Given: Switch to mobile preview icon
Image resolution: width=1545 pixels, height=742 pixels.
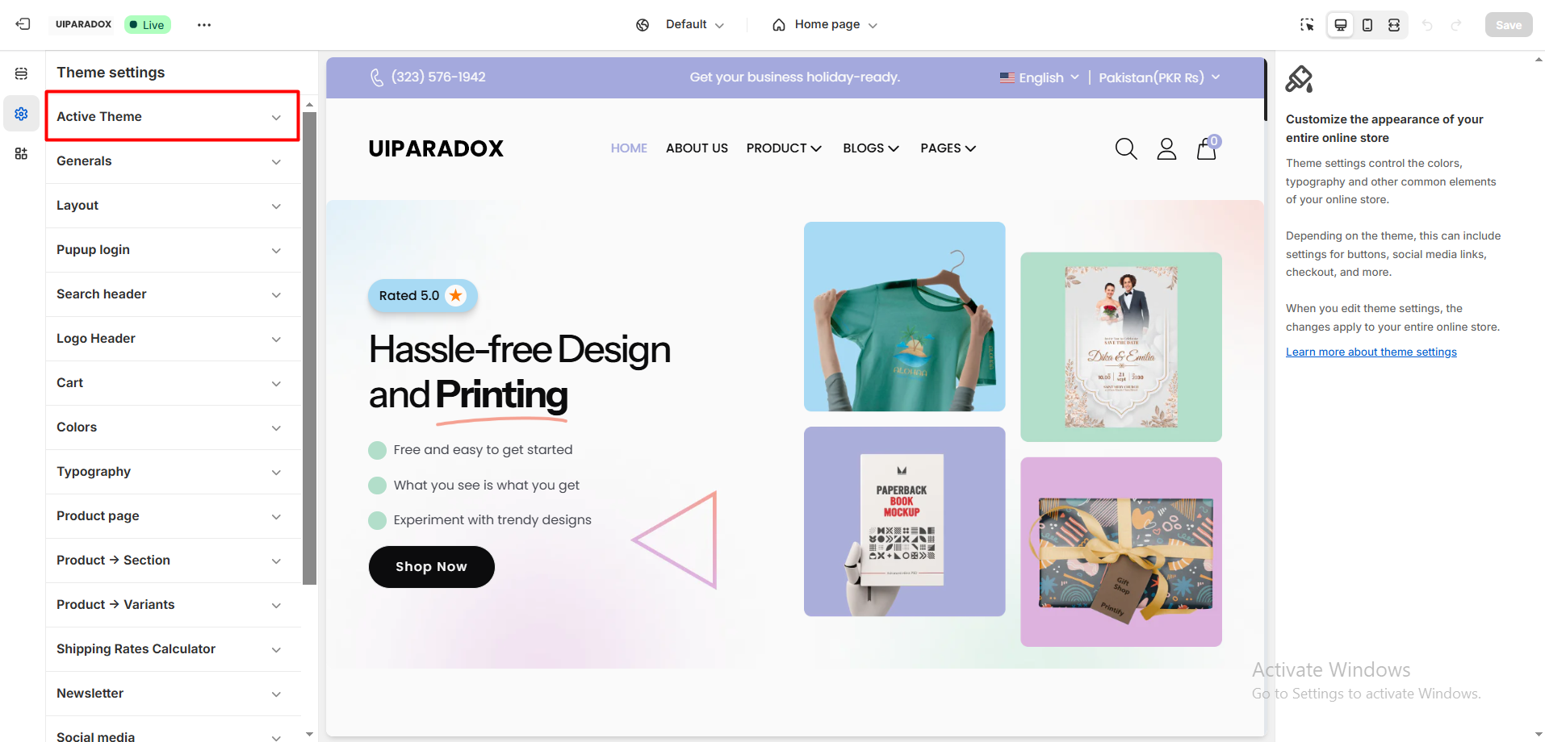Looking at the screenshot, I should [x=1367, y=25].
